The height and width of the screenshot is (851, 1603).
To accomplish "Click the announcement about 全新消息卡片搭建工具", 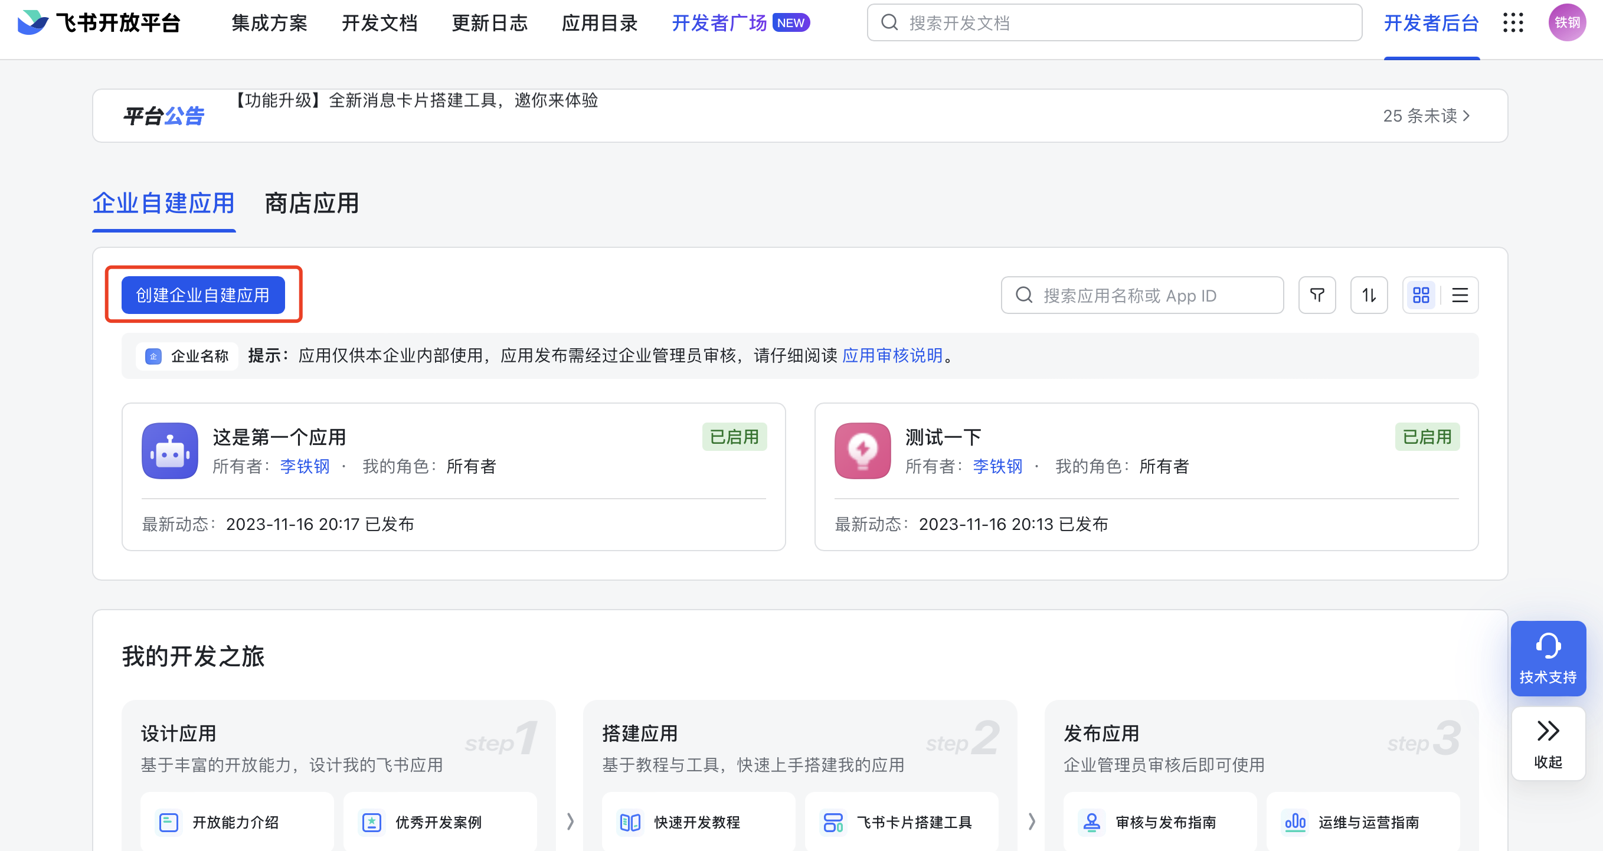I will pyautogui.click(x=414, y=100).
